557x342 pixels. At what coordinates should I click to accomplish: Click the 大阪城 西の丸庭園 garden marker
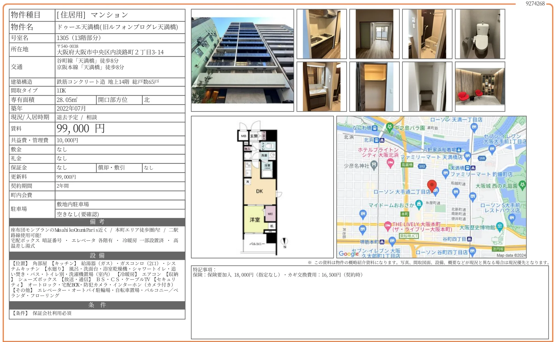(522, 185)
